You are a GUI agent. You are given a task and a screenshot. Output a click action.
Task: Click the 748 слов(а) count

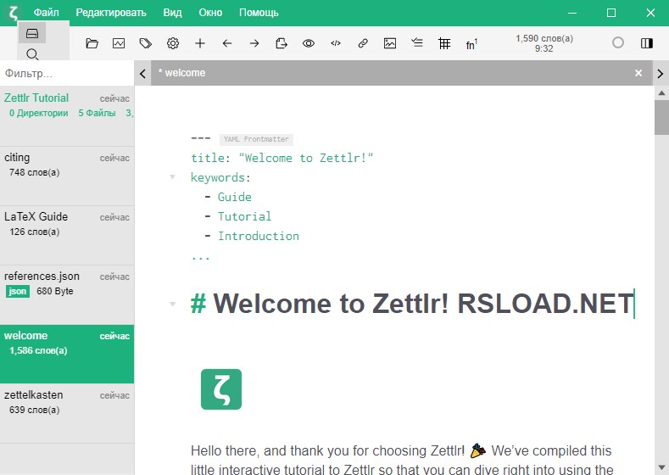point(34,172)
